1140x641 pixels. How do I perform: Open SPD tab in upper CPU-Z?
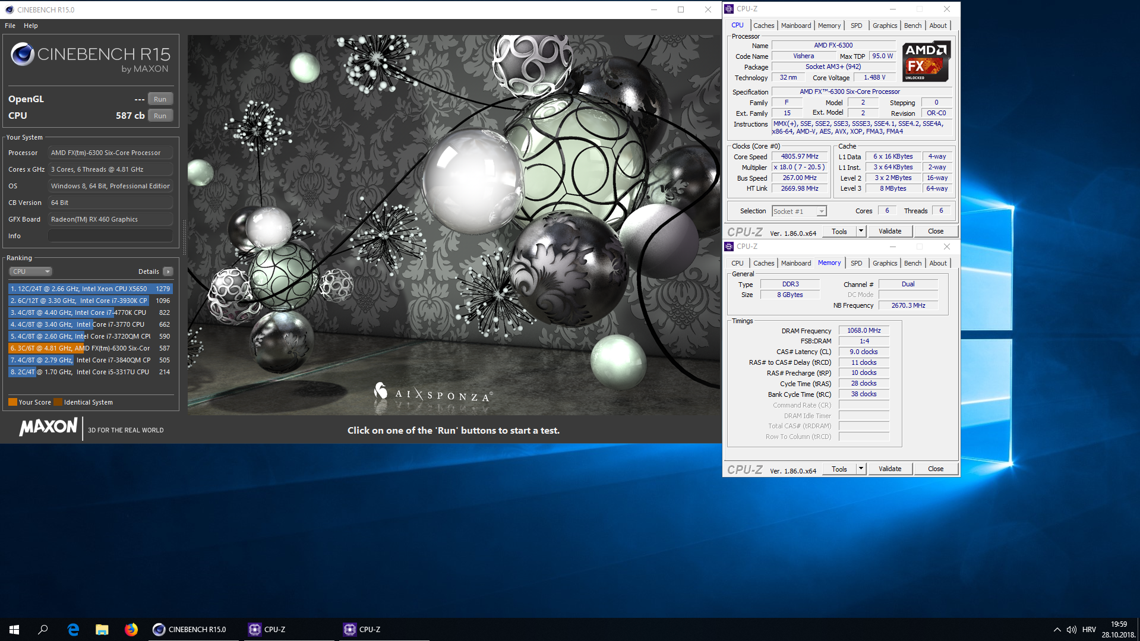pyautogui.click(x=856, y=26)
